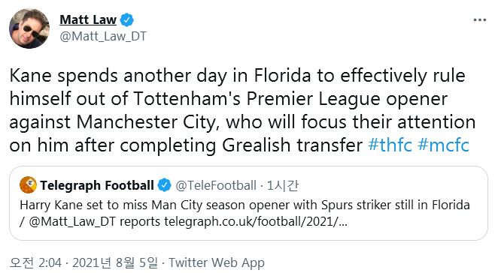Open the #thfc hashtag
501x273 pixels.
coord(390,145)
